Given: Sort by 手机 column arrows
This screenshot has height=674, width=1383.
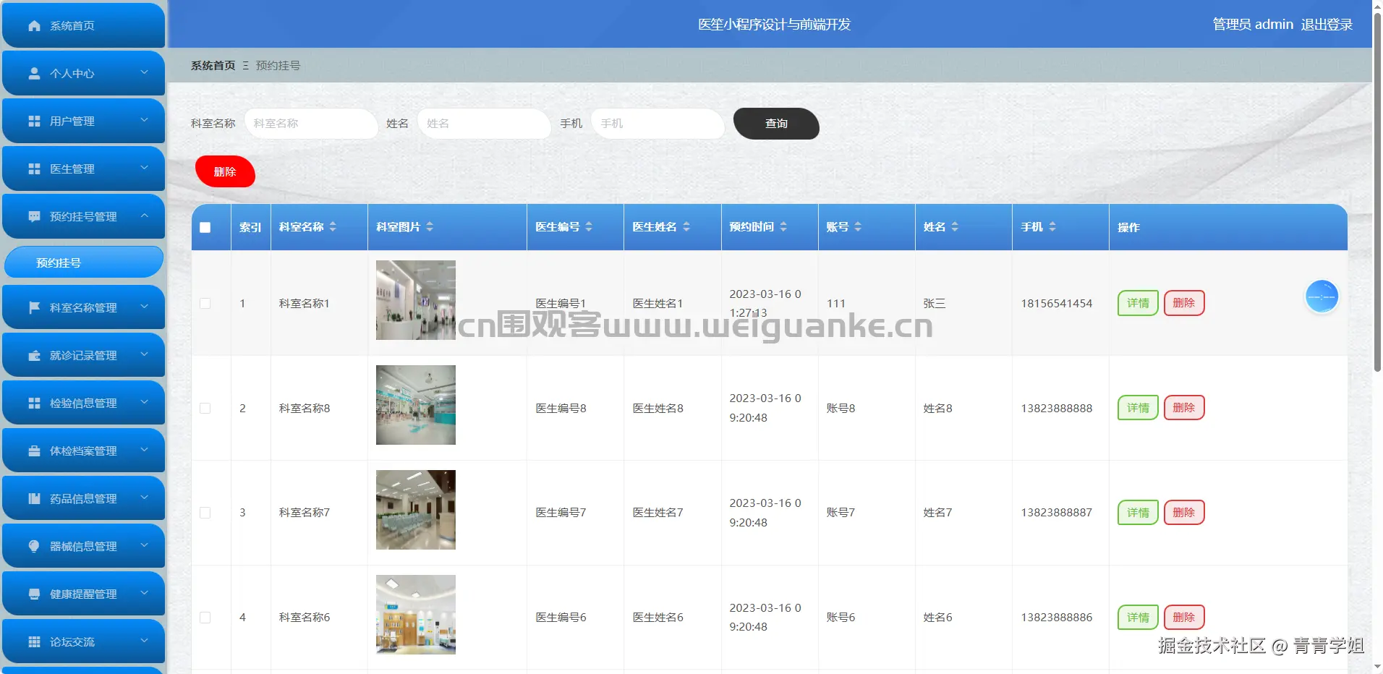Looking at the screenshot, I should pos(1052,226).
